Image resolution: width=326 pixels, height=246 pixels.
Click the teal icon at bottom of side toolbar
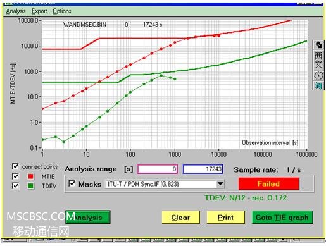pyautogui.click(x=318, y=85)
